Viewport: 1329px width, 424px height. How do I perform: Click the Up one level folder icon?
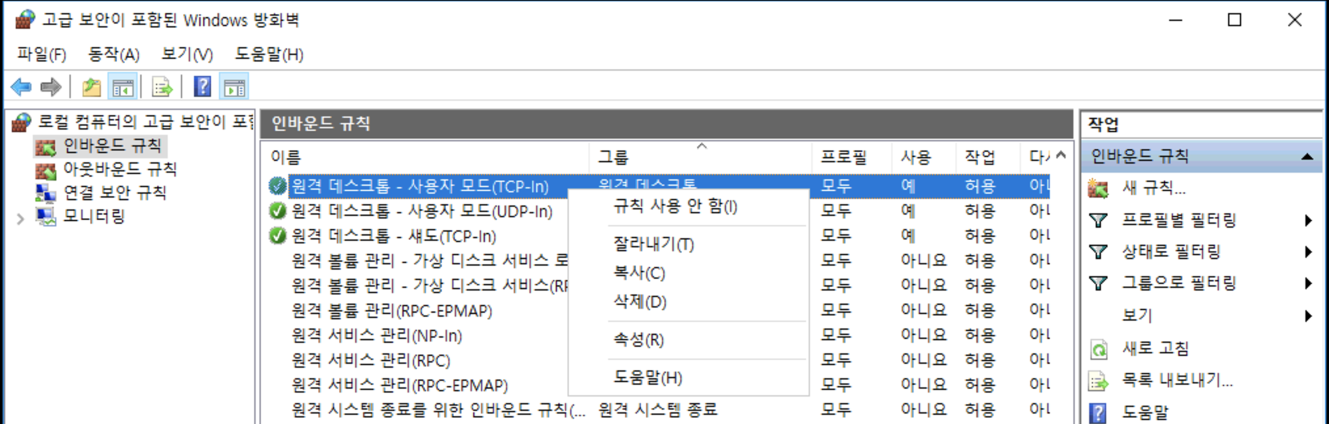point(92,87)
